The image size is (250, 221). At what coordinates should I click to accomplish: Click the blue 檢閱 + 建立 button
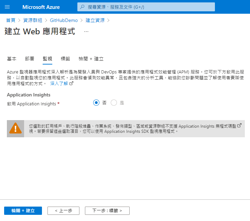23,211
